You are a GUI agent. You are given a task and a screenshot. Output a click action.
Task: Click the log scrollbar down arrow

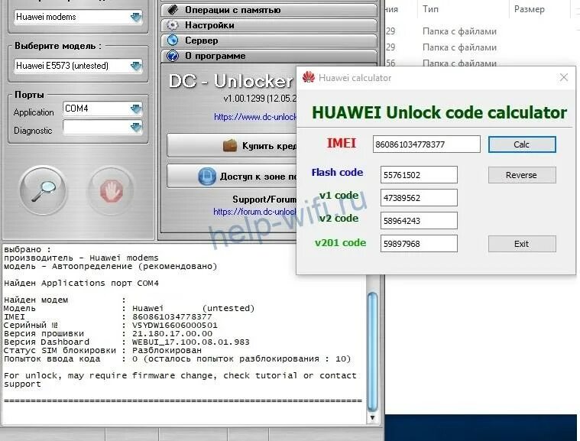click(372, 418)
